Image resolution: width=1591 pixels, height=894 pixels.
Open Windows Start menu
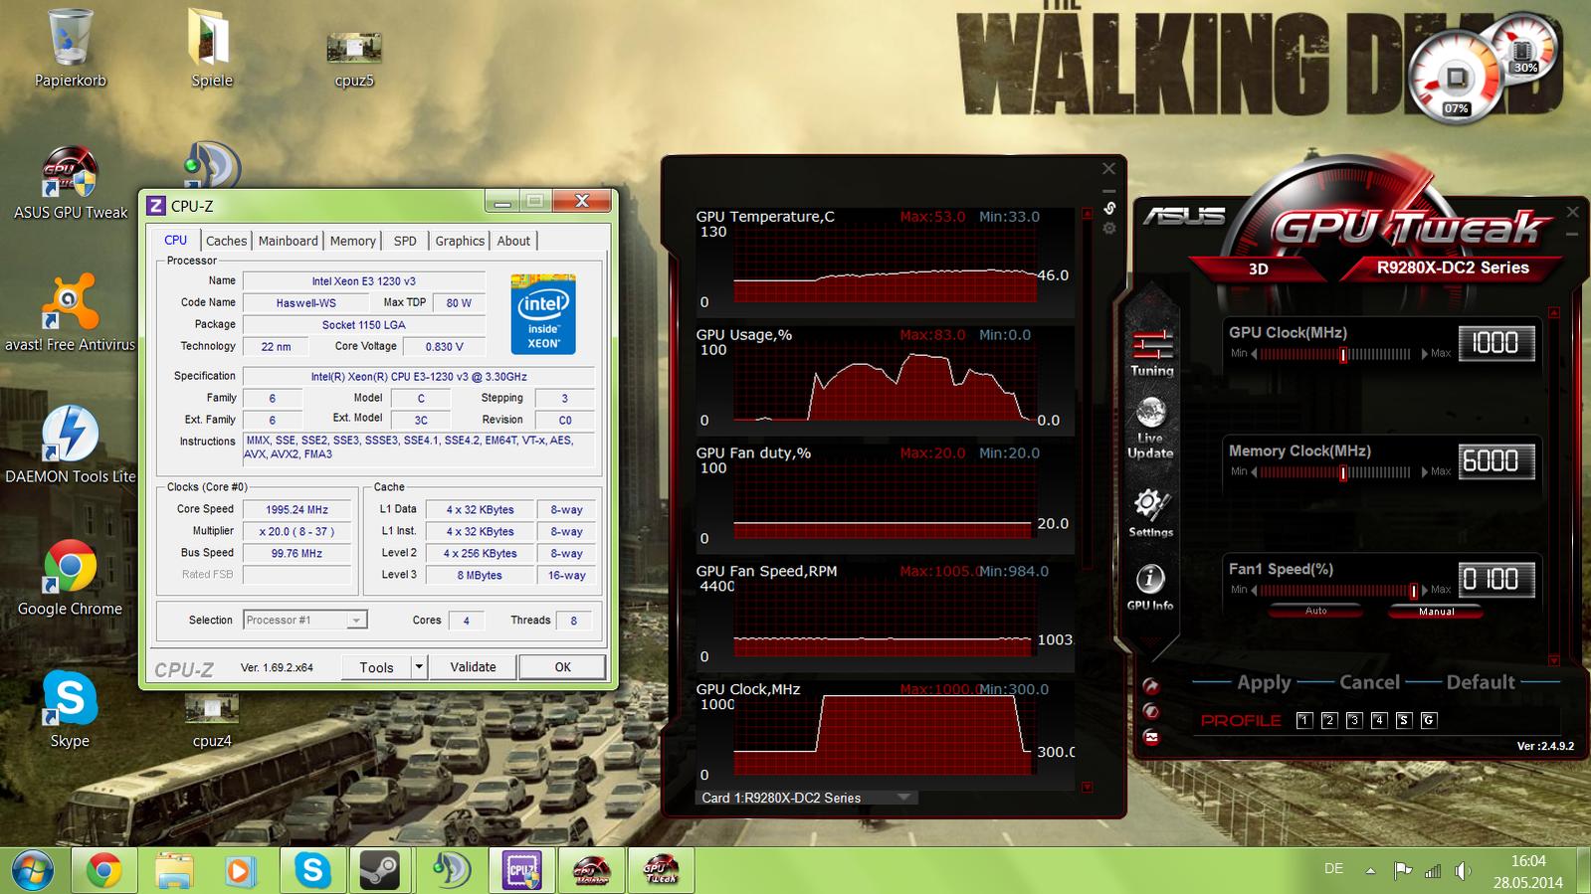(x=33, y=870)
